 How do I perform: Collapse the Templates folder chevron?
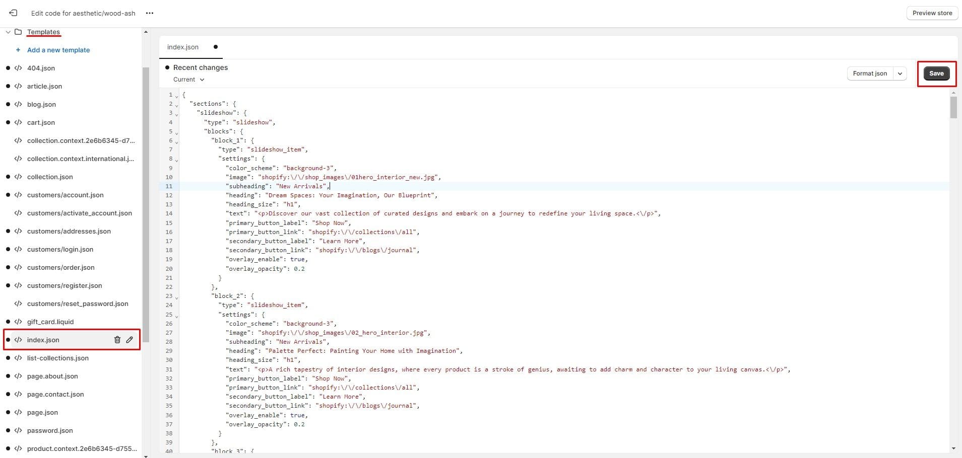8,32
